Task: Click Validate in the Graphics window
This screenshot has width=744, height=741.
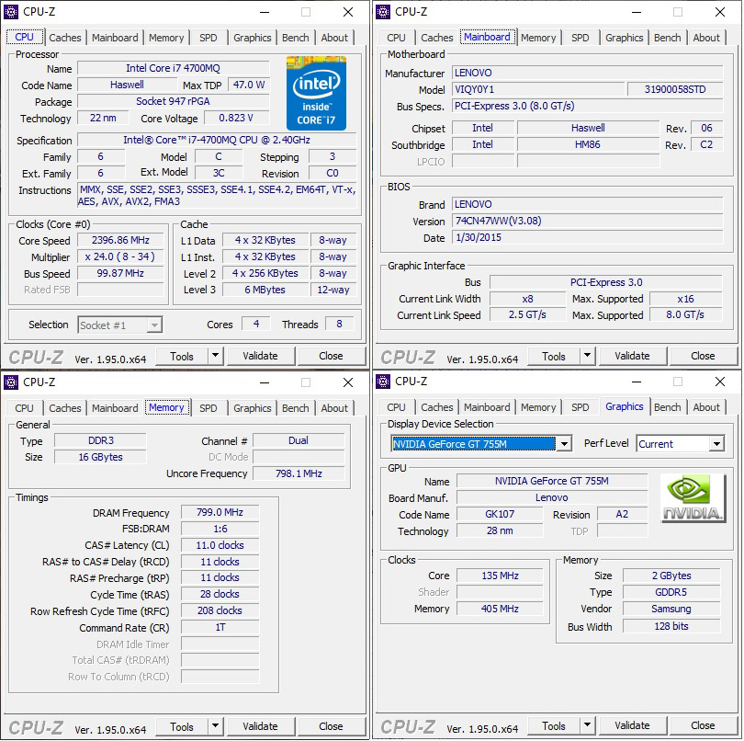Action: coord(632,725)
